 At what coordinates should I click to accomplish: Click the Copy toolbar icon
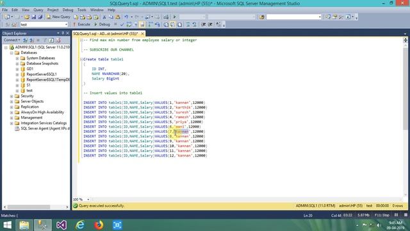(x=111, y=17)
